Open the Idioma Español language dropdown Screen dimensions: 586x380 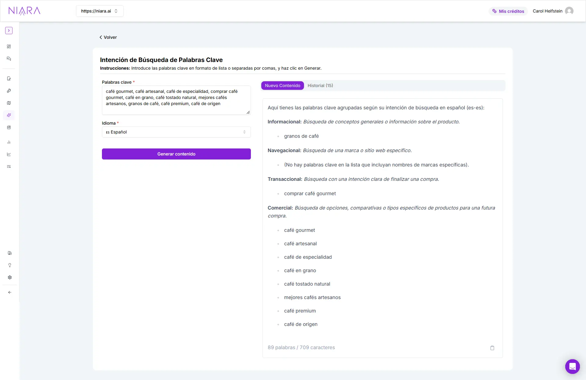pyautogui.click(x=176, y=132)
